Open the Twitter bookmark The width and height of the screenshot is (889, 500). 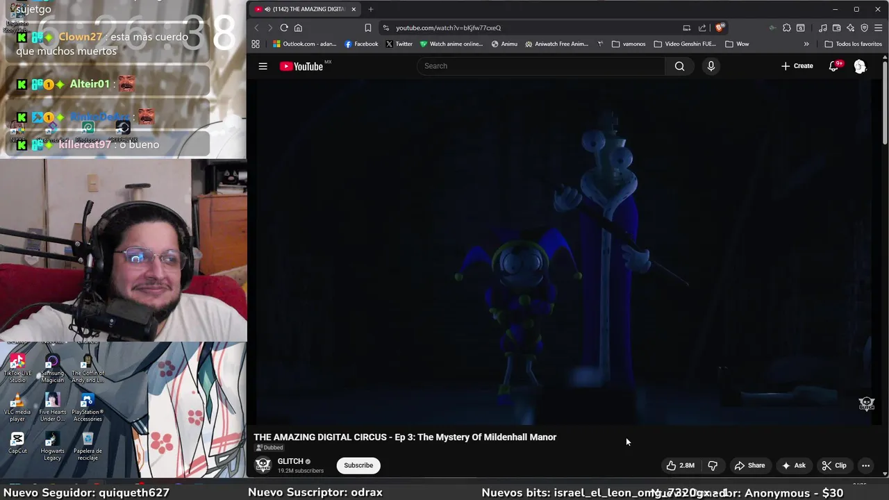(399, 44)
